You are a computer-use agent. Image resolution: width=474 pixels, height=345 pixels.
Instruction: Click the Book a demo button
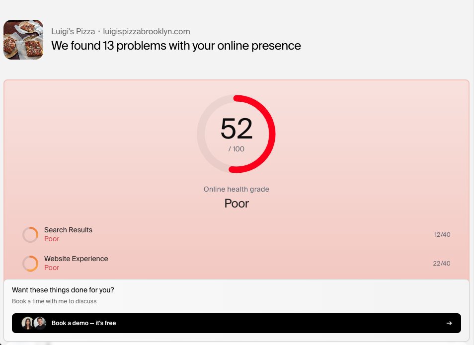[x=237, y=323]
